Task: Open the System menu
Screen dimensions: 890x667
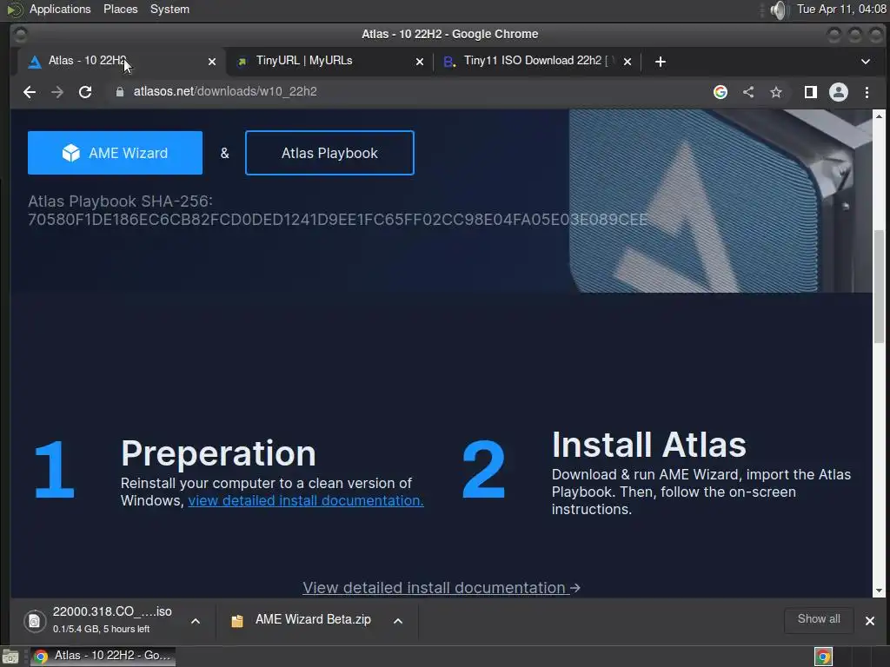Action: pos(169,9)
